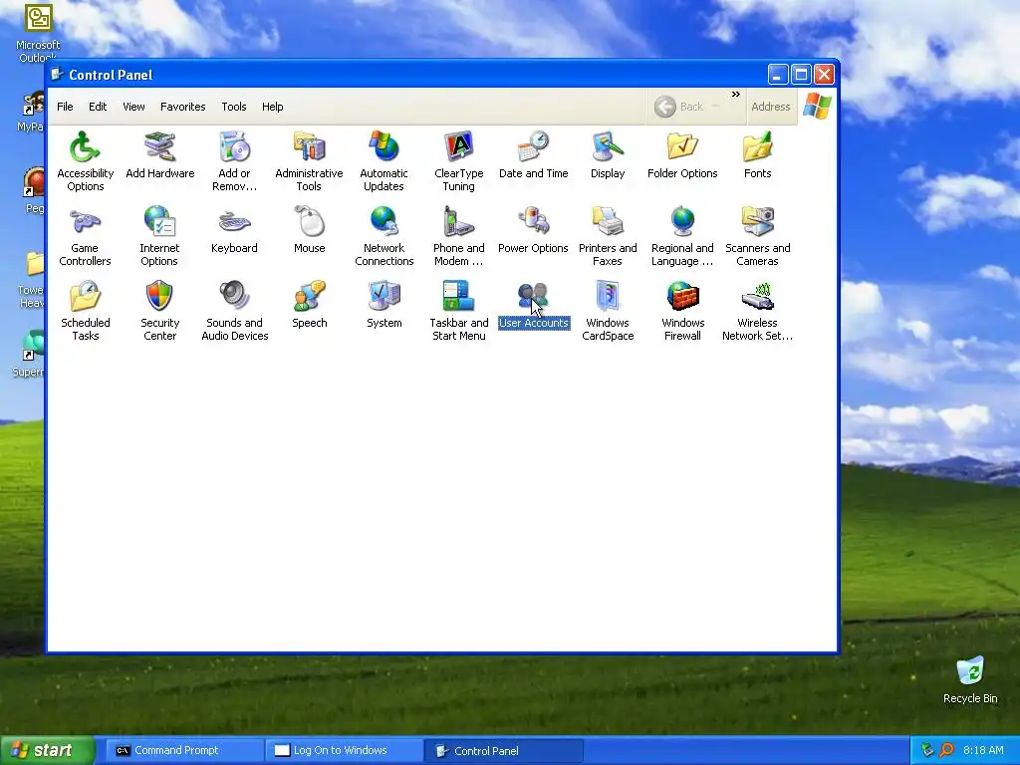Viewport: 1020px width, 765px height.
Task: Click the Address bar label
Action: coord(771,107)
